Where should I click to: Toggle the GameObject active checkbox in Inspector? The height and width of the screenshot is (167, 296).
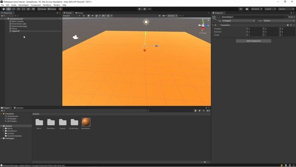[219, 17]
